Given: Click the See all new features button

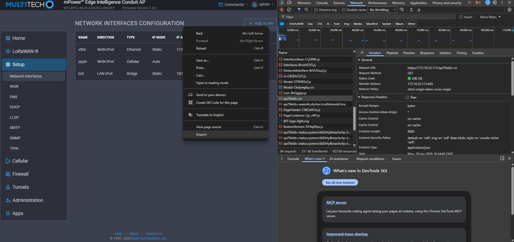Looking at the screenshot, I should [x=340, y=182].
